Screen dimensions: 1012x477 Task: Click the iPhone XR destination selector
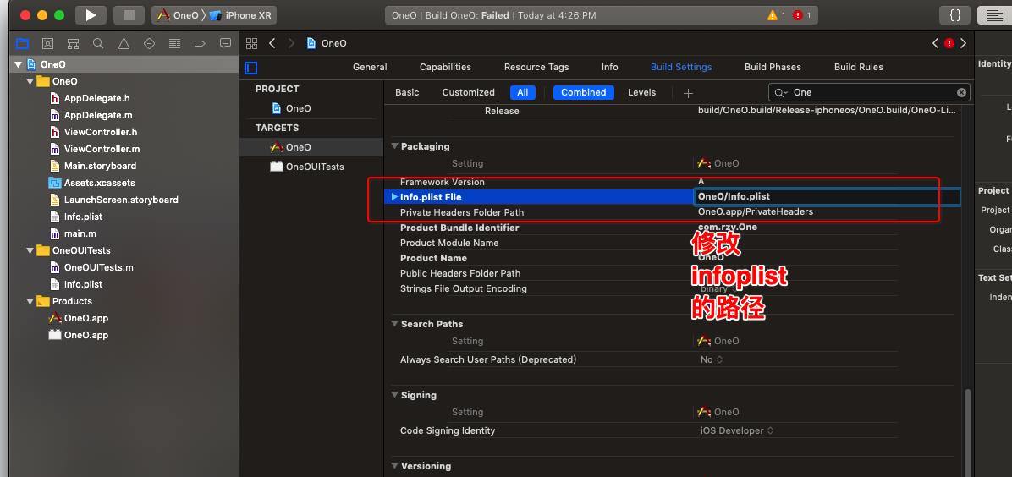tap(241, 15)
